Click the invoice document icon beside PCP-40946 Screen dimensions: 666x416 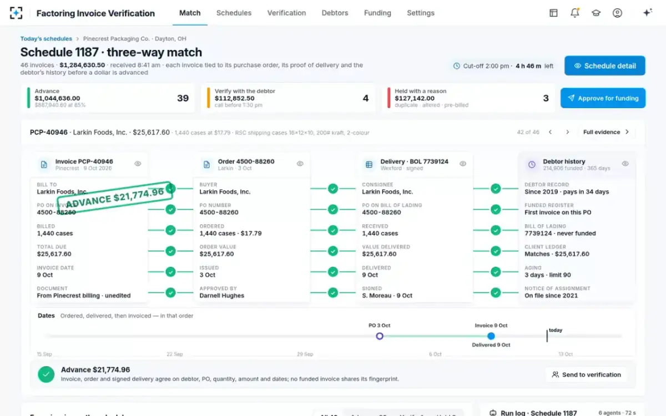(43, 165)
